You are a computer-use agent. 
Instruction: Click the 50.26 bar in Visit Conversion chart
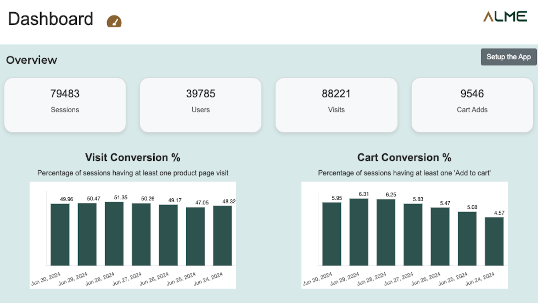(141, 235)
